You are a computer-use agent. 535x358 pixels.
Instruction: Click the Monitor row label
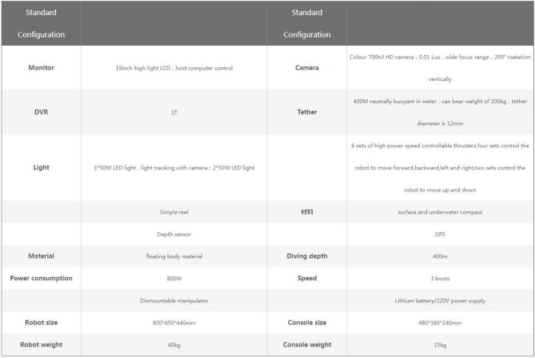coord(41,68)
